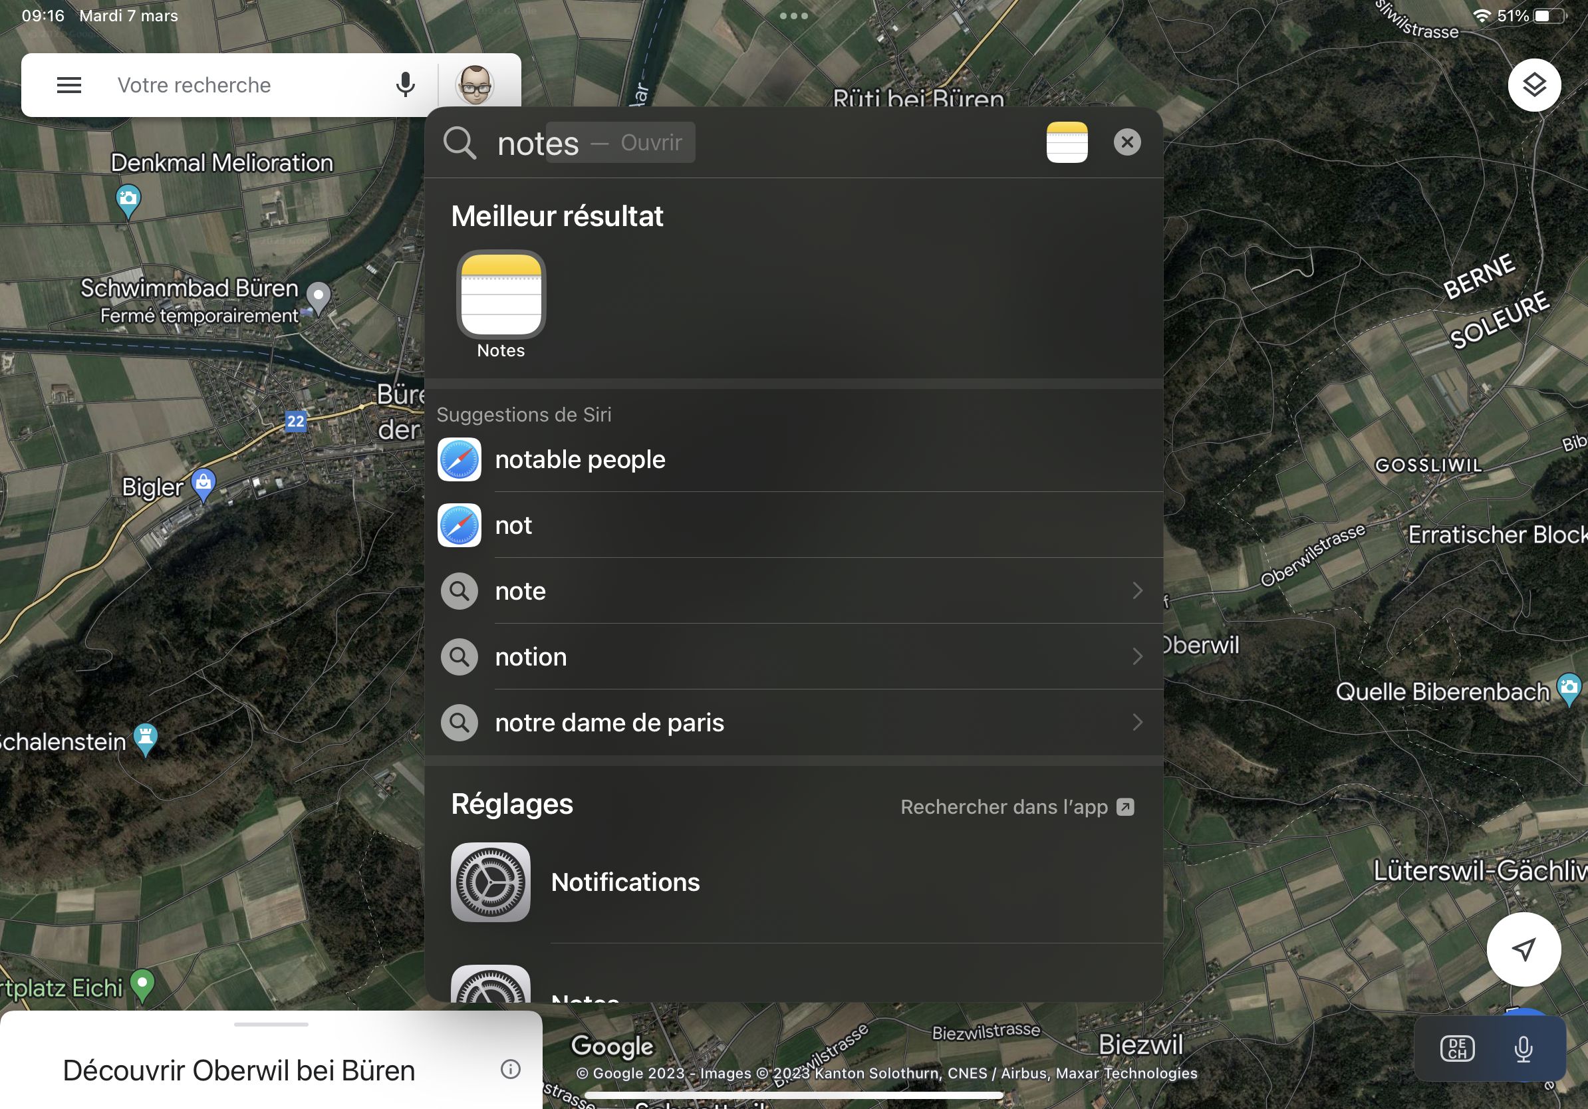This screenshot has height=1109, width=1588.
Task: Open the map layers button
Action: click(x=1534, y=85)
